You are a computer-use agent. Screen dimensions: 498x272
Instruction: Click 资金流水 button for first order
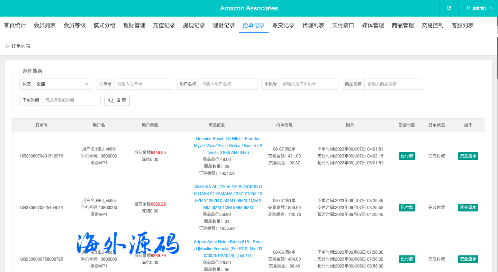(x=468, y=156)
